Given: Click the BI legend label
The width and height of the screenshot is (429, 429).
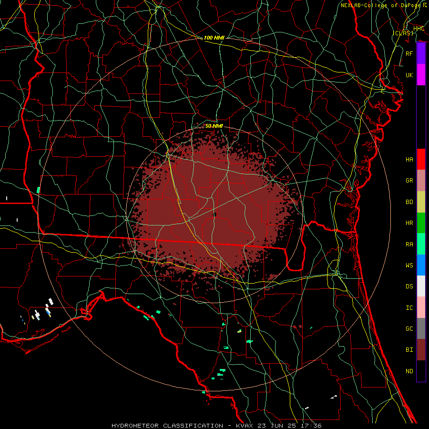Looking at the screenshot, I should [x=409, y=350].
